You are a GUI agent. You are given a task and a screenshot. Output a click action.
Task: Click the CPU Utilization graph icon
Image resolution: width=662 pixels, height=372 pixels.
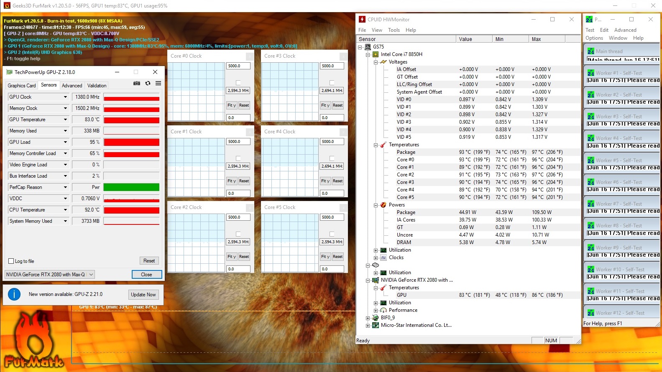[383, 250]
